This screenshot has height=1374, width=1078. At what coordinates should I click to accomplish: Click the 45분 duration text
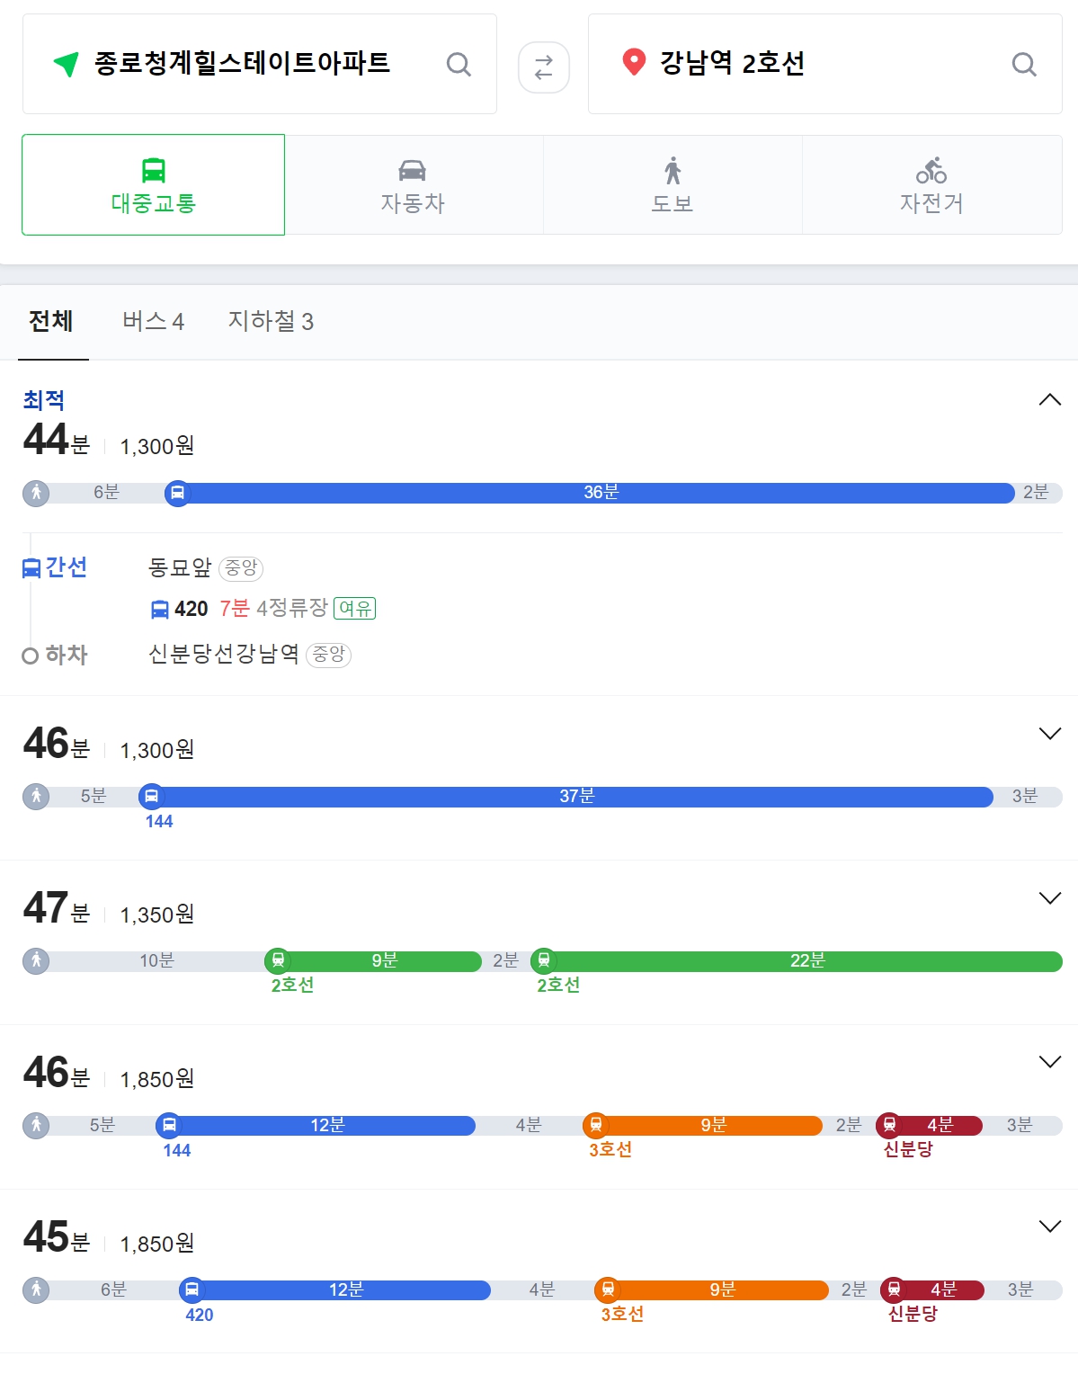pyautogui.click(x=57, y=1237)
